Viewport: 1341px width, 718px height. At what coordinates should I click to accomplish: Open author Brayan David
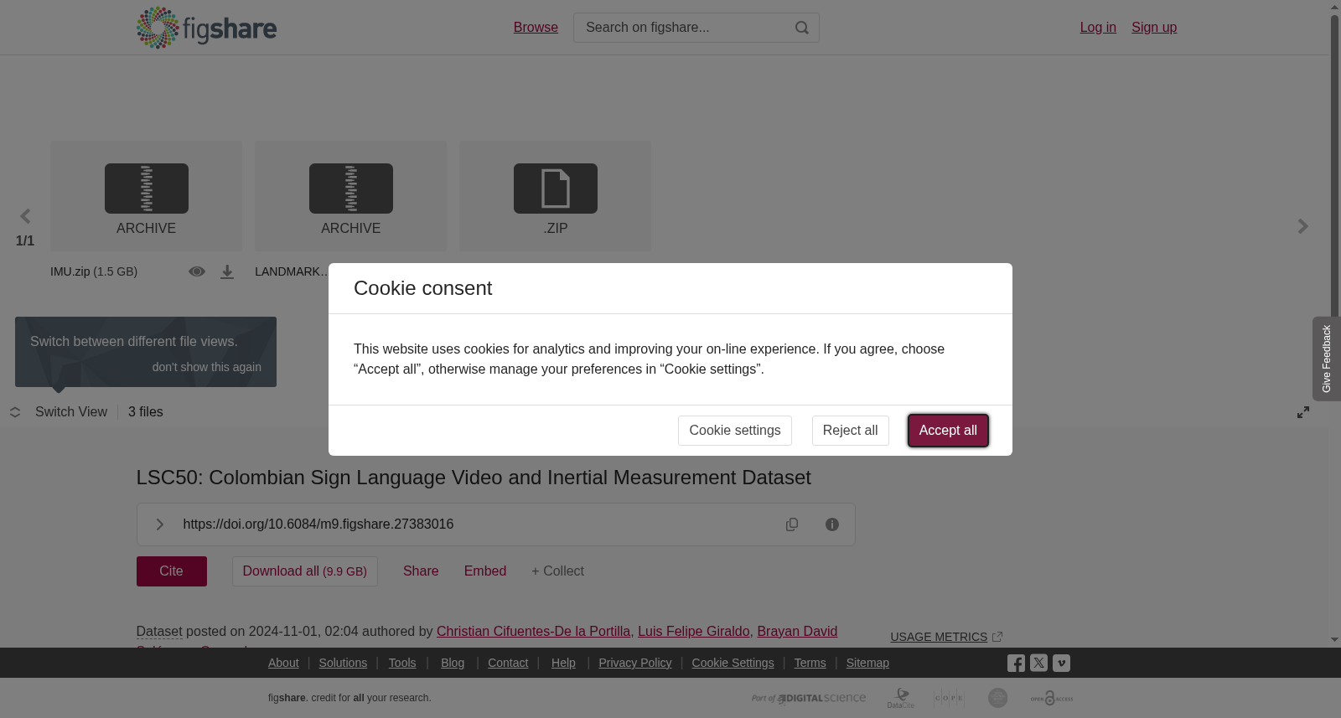pyautogui.click(x=797, y=632)
